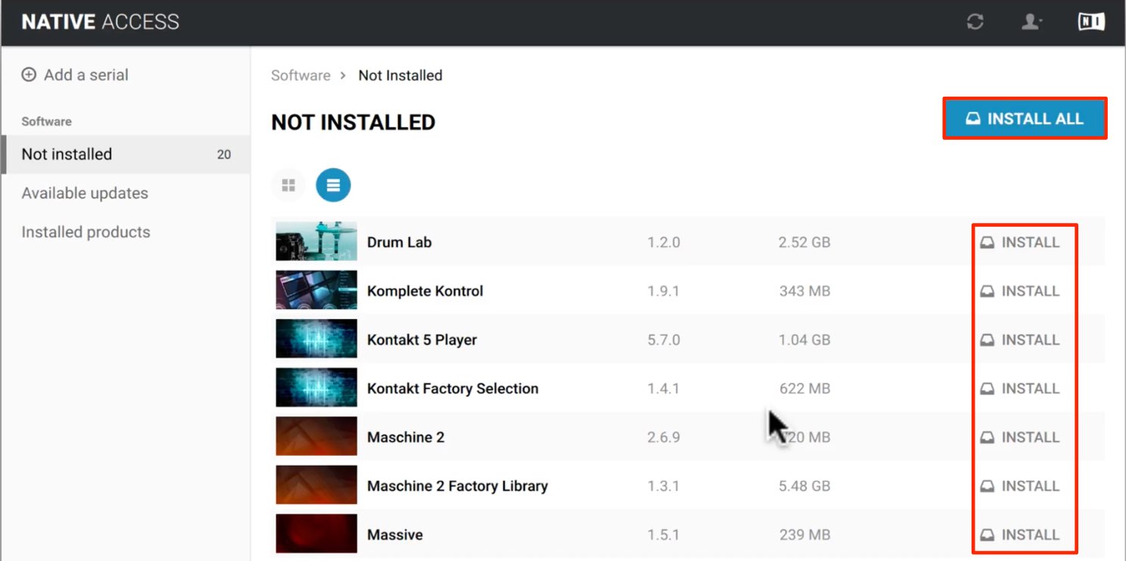Open the user account menu icon
Image resolution: width=1126 pixels, height=561 pixels.
pyautogui.click(x=1031, y=22)
